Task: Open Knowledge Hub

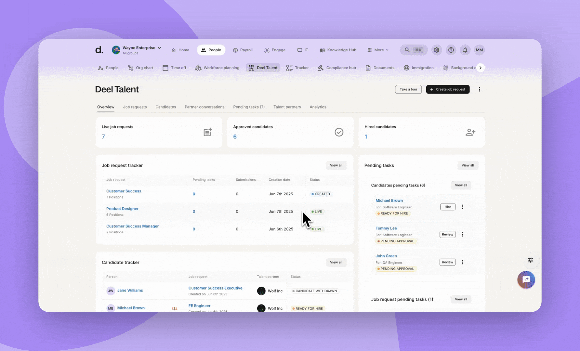Action: point(338,50)
